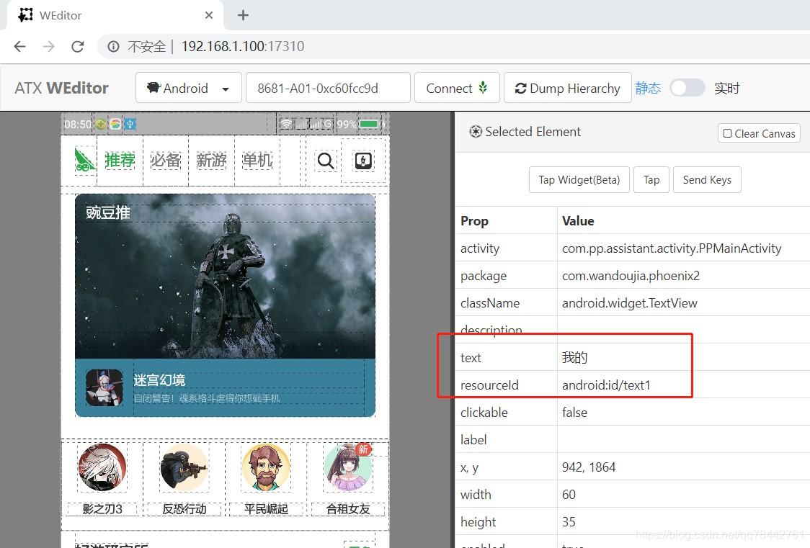Click the knight banner image

pos(226,276)
